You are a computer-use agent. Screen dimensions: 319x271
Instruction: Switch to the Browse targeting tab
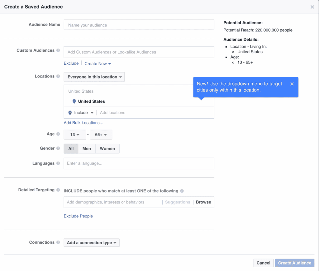pos(203,202)
